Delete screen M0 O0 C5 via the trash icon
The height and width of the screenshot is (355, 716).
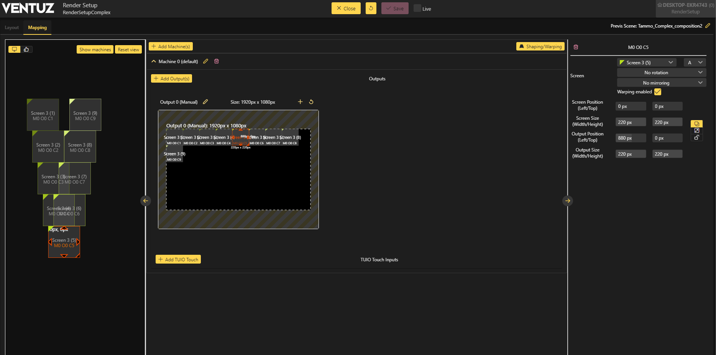(576, 47)
